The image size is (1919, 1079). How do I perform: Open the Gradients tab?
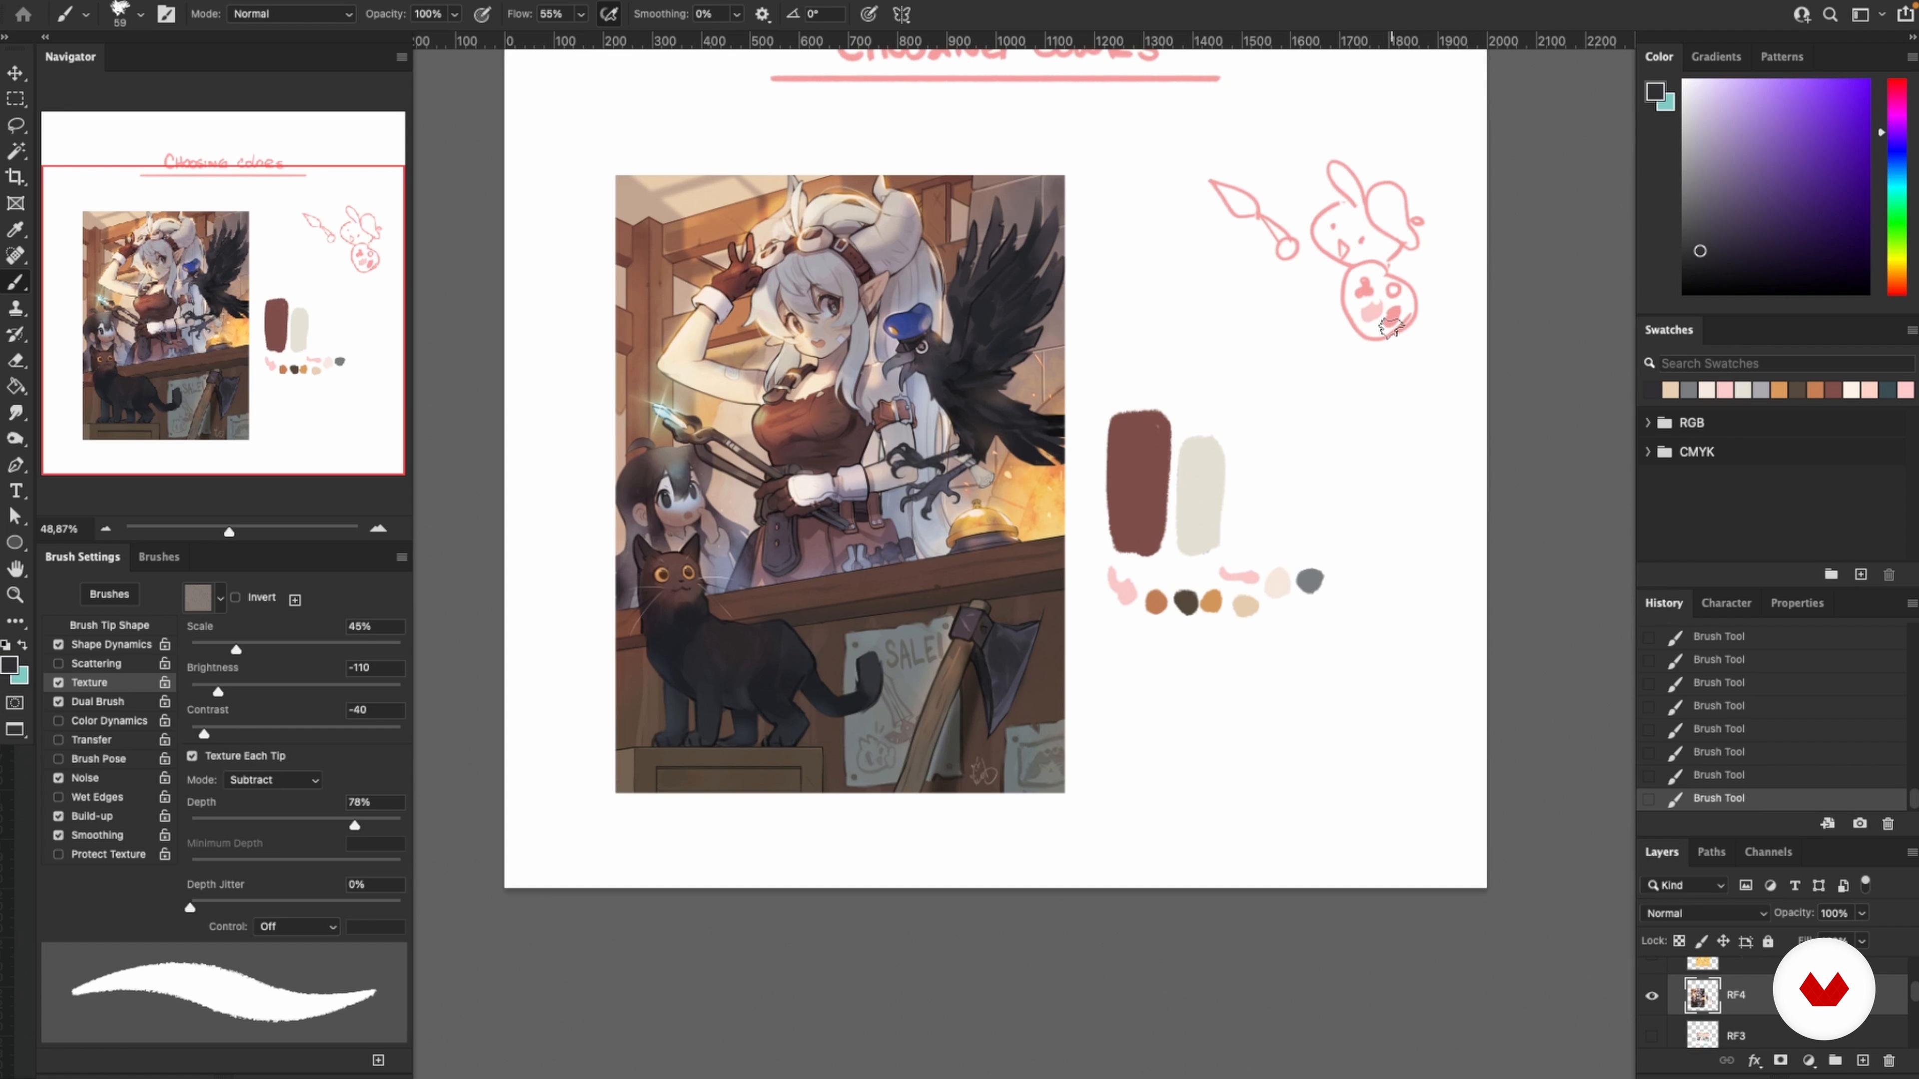[x=1716, y=56]
